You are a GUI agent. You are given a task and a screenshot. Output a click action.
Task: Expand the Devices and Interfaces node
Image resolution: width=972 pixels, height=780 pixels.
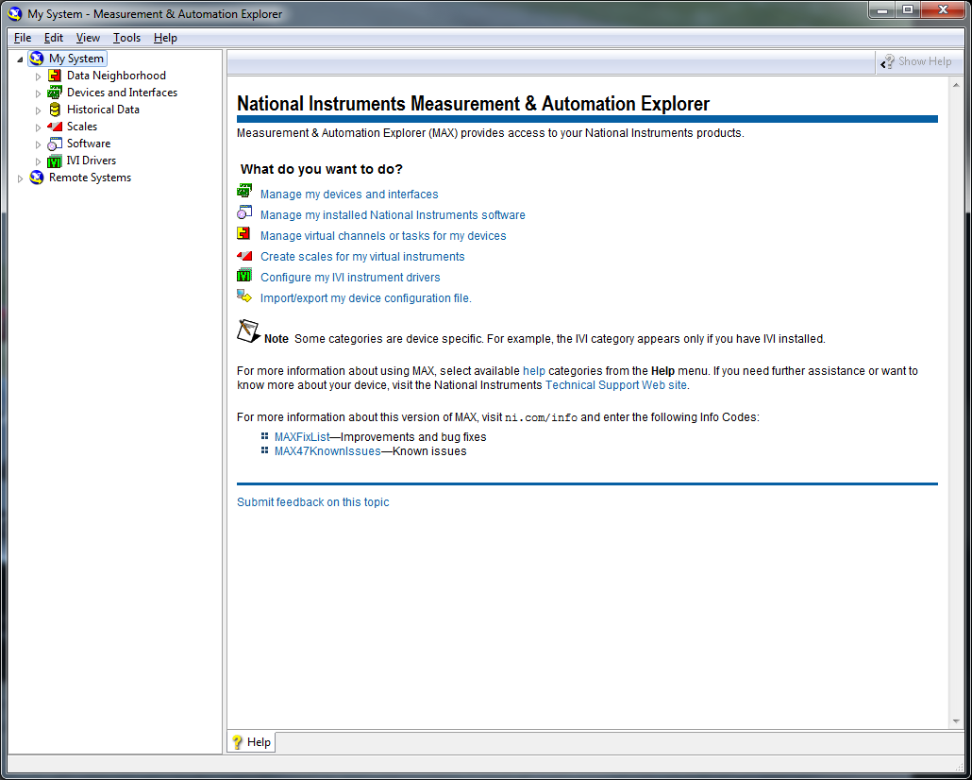39,93
